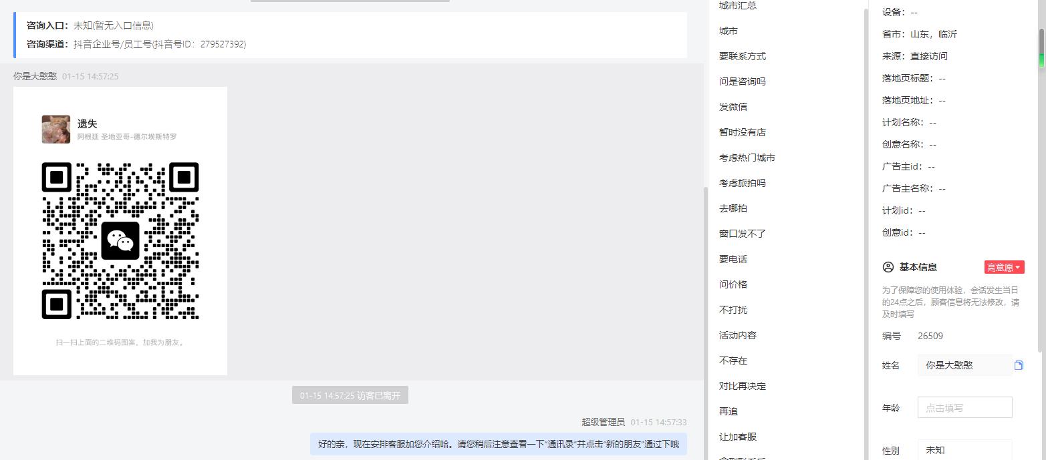
Task: Click the 创意id row
Action: point(904,232)
